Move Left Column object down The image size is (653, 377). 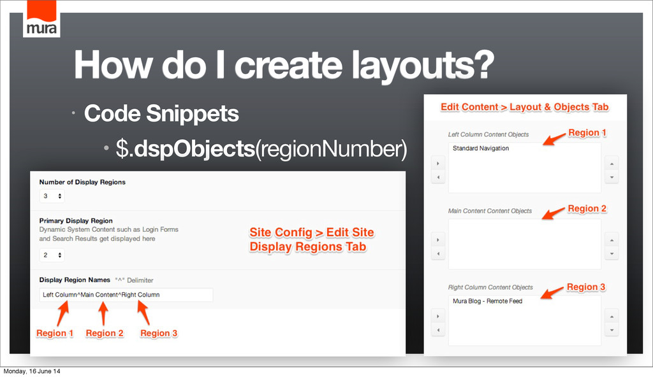click(612, 177)
